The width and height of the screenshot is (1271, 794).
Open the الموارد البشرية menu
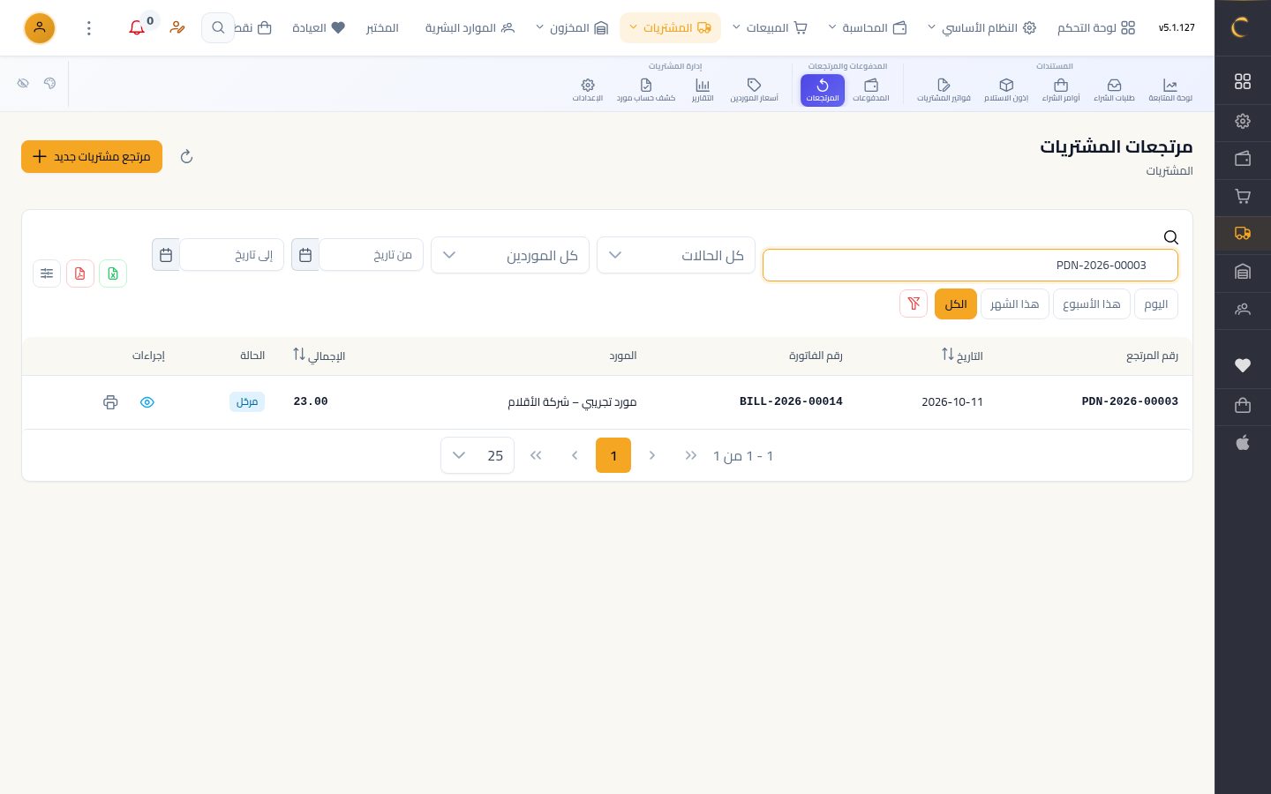coord(470,28)
